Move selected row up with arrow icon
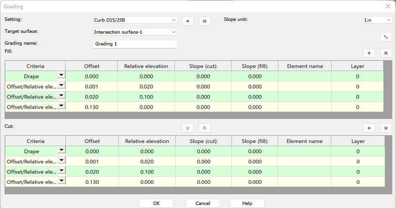 [188, 128]
